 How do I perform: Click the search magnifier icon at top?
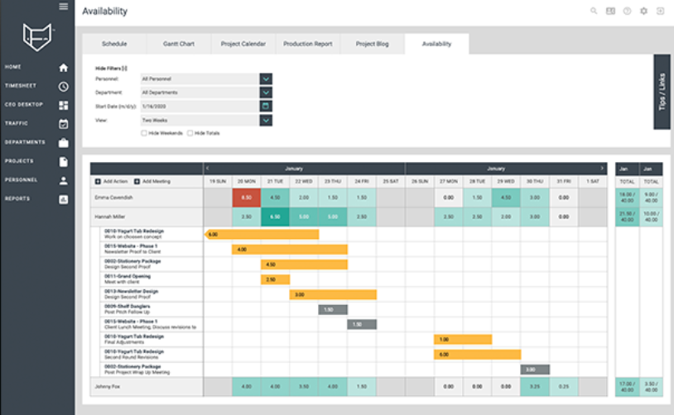[594, 11]
